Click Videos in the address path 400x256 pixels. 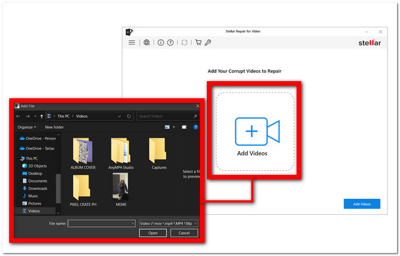point(82,116)
